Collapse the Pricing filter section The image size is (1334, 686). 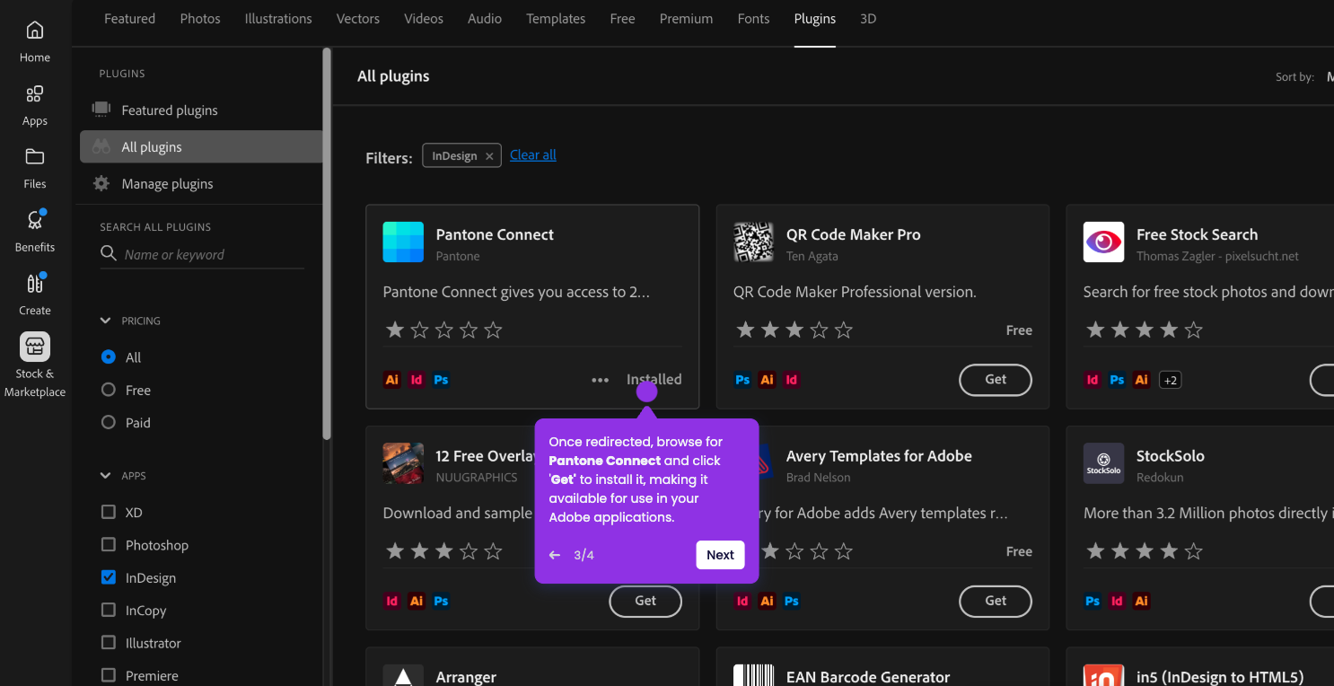tap(106, 321)
